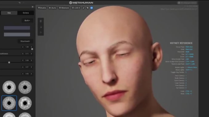Click the HOTKEY REFERENCE heading
The image size is (209, 117).
click(181, 43)
